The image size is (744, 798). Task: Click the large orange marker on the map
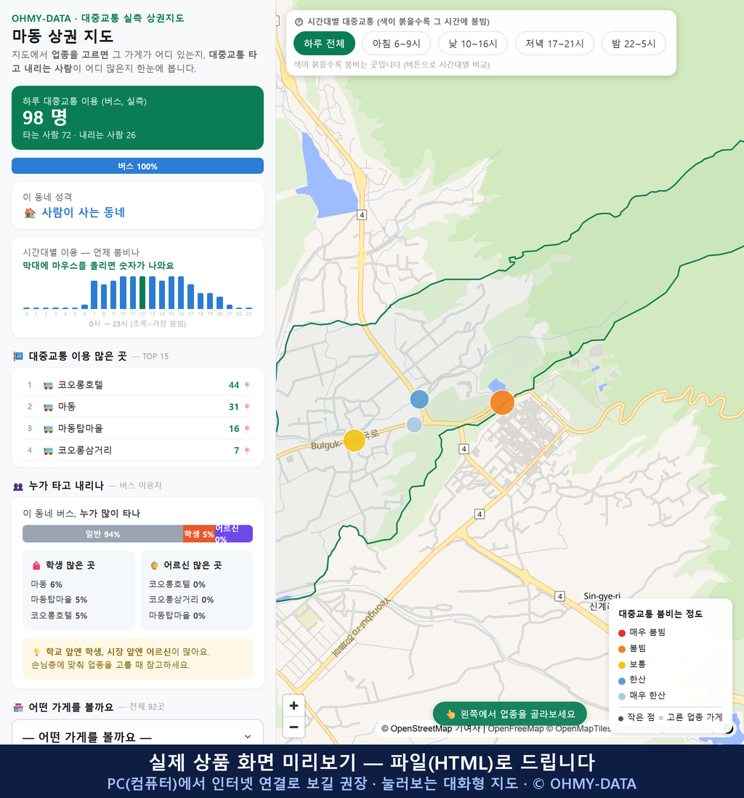(x=502, y=403)
